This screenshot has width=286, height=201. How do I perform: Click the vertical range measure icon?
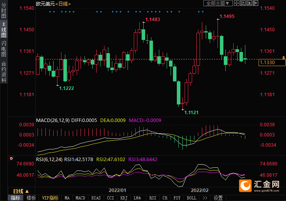tap(243, 3)
